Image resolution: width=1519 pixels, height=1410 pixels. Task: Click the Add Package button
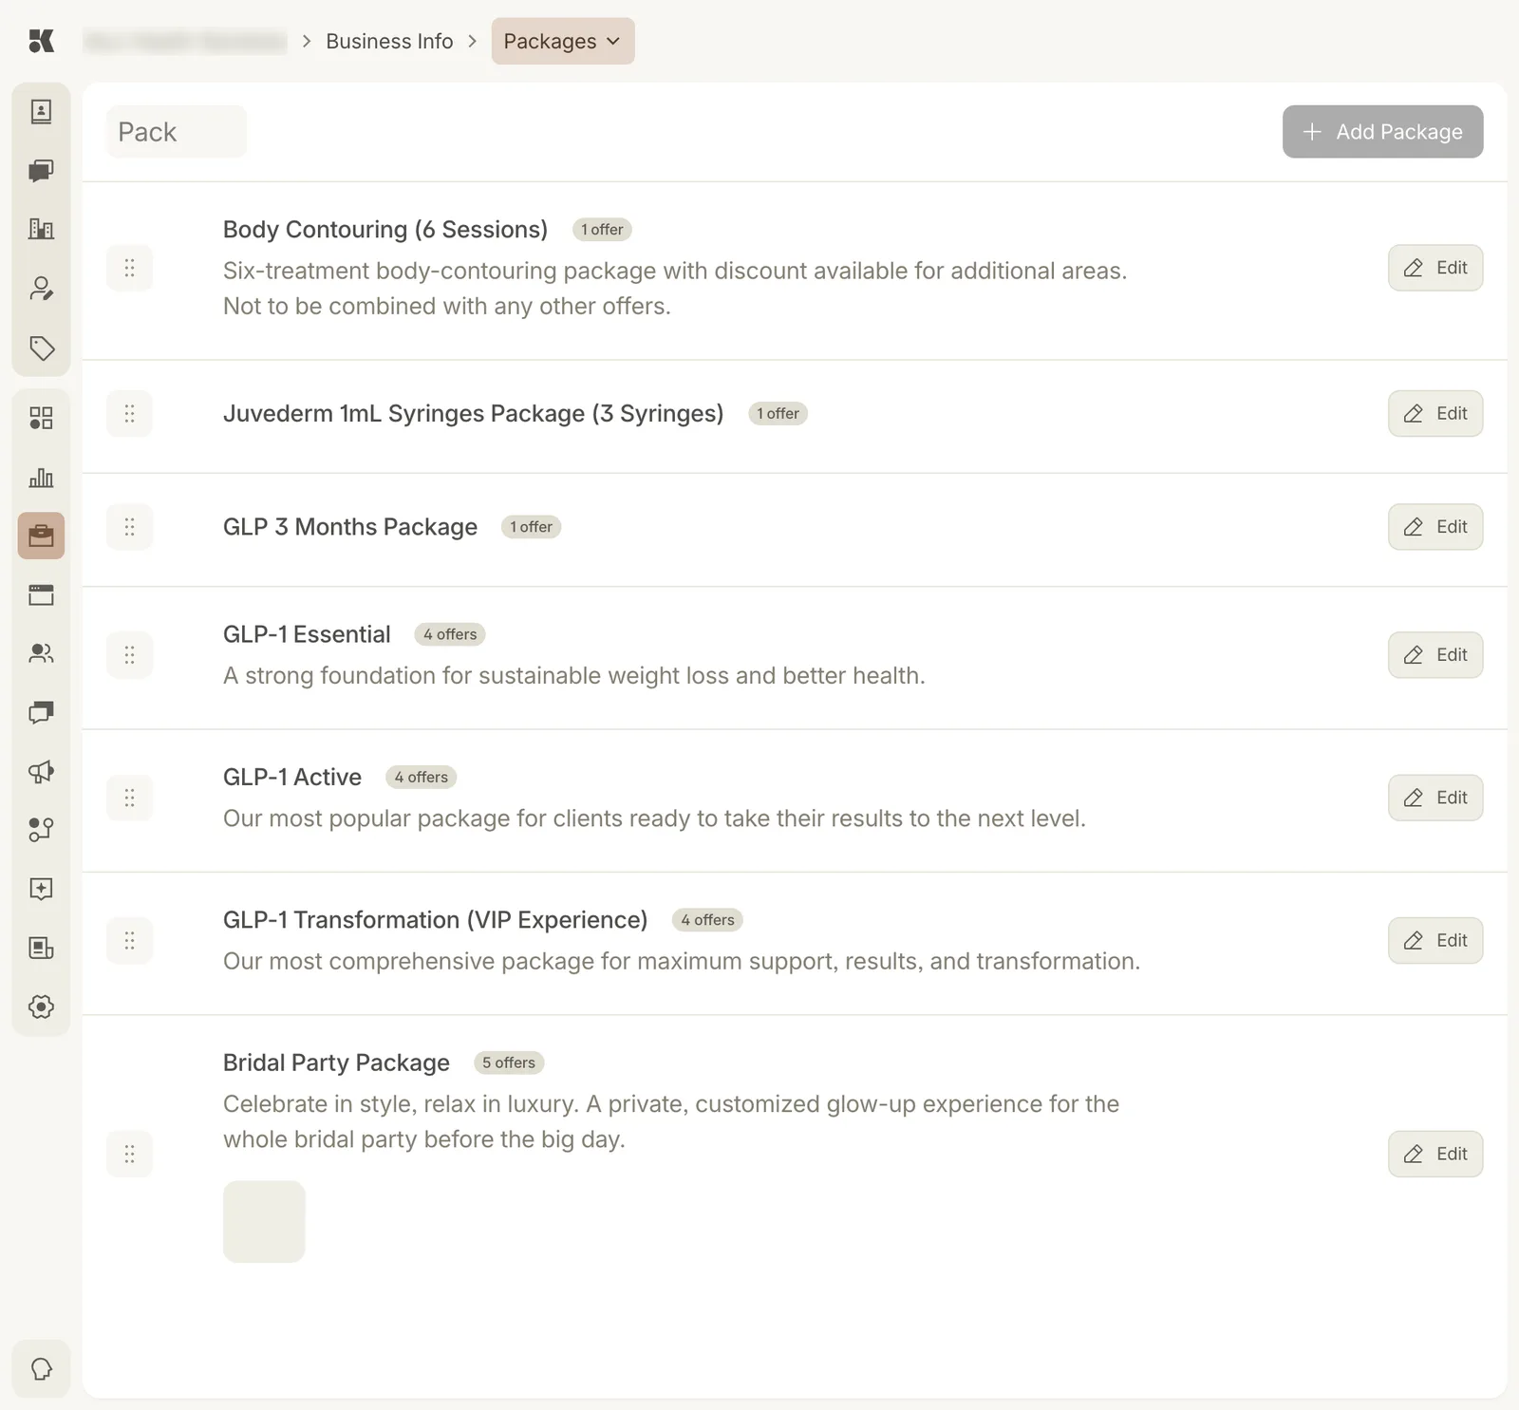pyautogui.click(x=1382, y=132)
